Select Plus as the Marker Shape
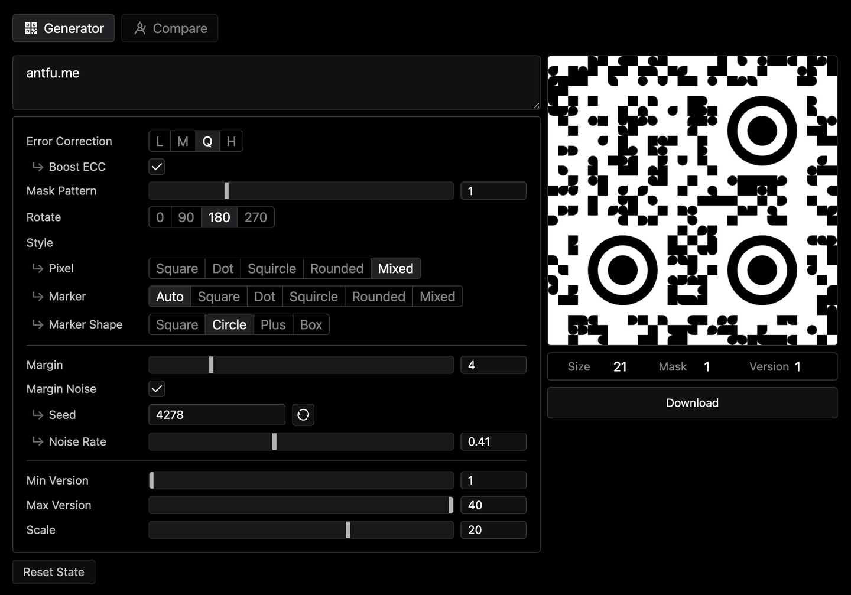Viewport: 851px width, 595px height. pos(272,324)
